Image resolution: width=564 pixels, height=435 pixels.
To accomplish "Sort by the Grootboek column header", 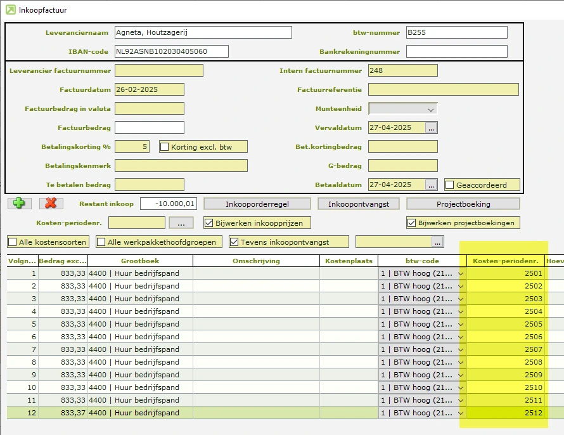I will coord(140,261).
